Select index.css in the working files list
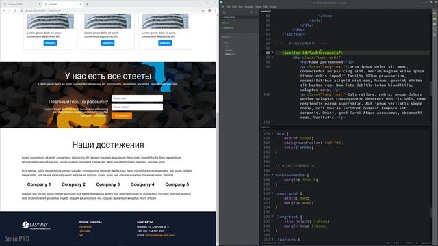The width and height of the screenshot is (438, 246). [x=229, y=28]
